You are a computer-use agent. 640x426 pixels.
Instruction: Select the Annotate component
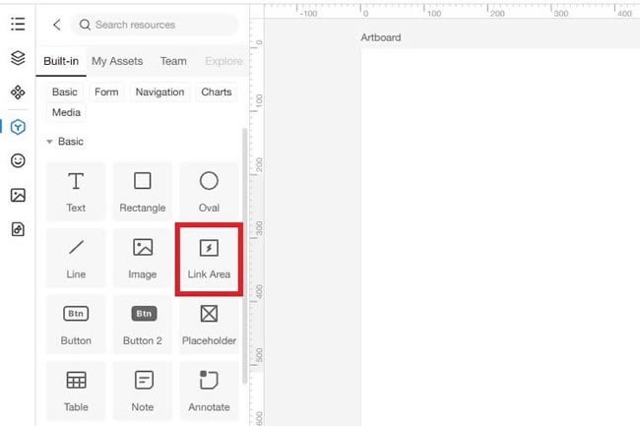coord(209,391)
